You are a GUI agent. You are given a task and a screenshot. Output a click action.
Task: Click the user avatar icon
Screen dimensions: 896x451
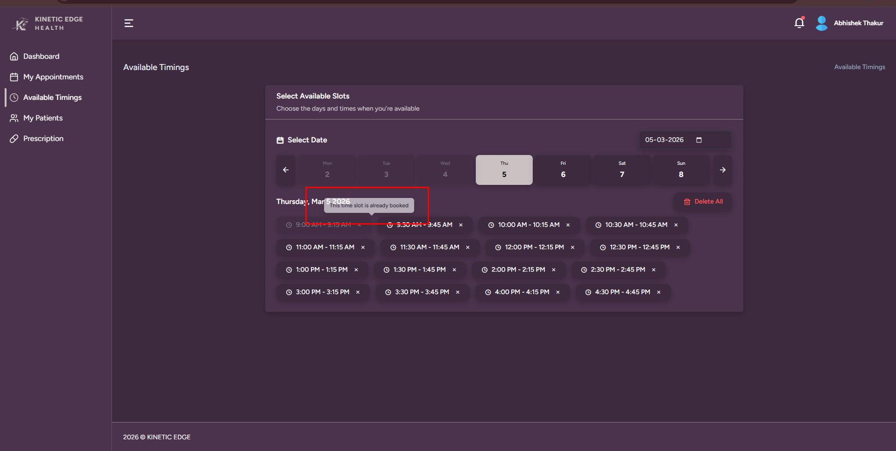tap(821, 23)
